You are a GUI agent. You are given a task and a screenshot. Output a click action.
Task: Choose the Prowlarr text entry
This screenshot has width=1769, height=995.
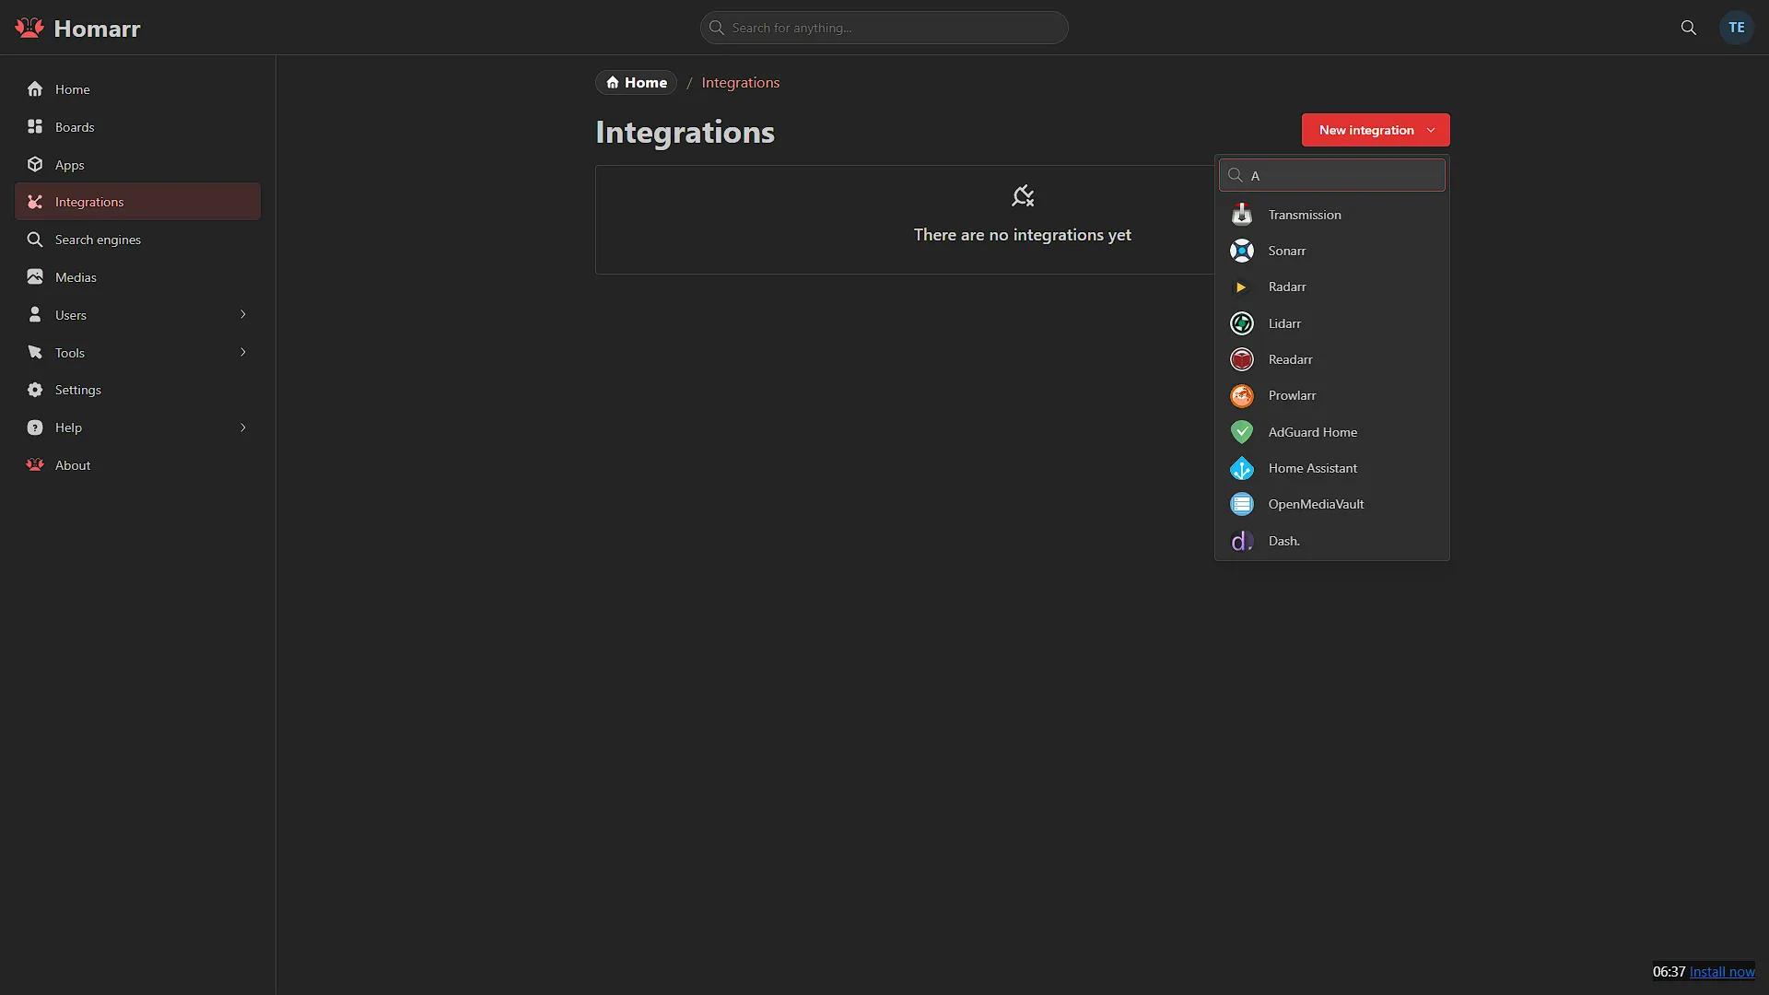pos(1292,396)
